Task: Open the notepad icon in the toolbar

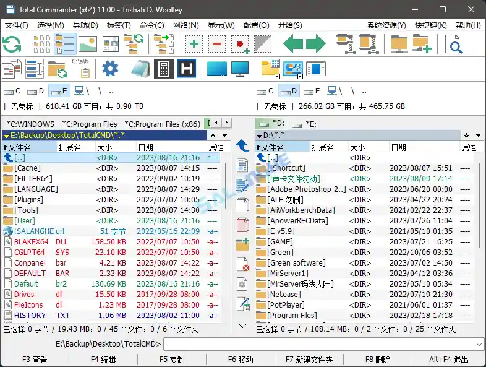Action: pos(141,69)
